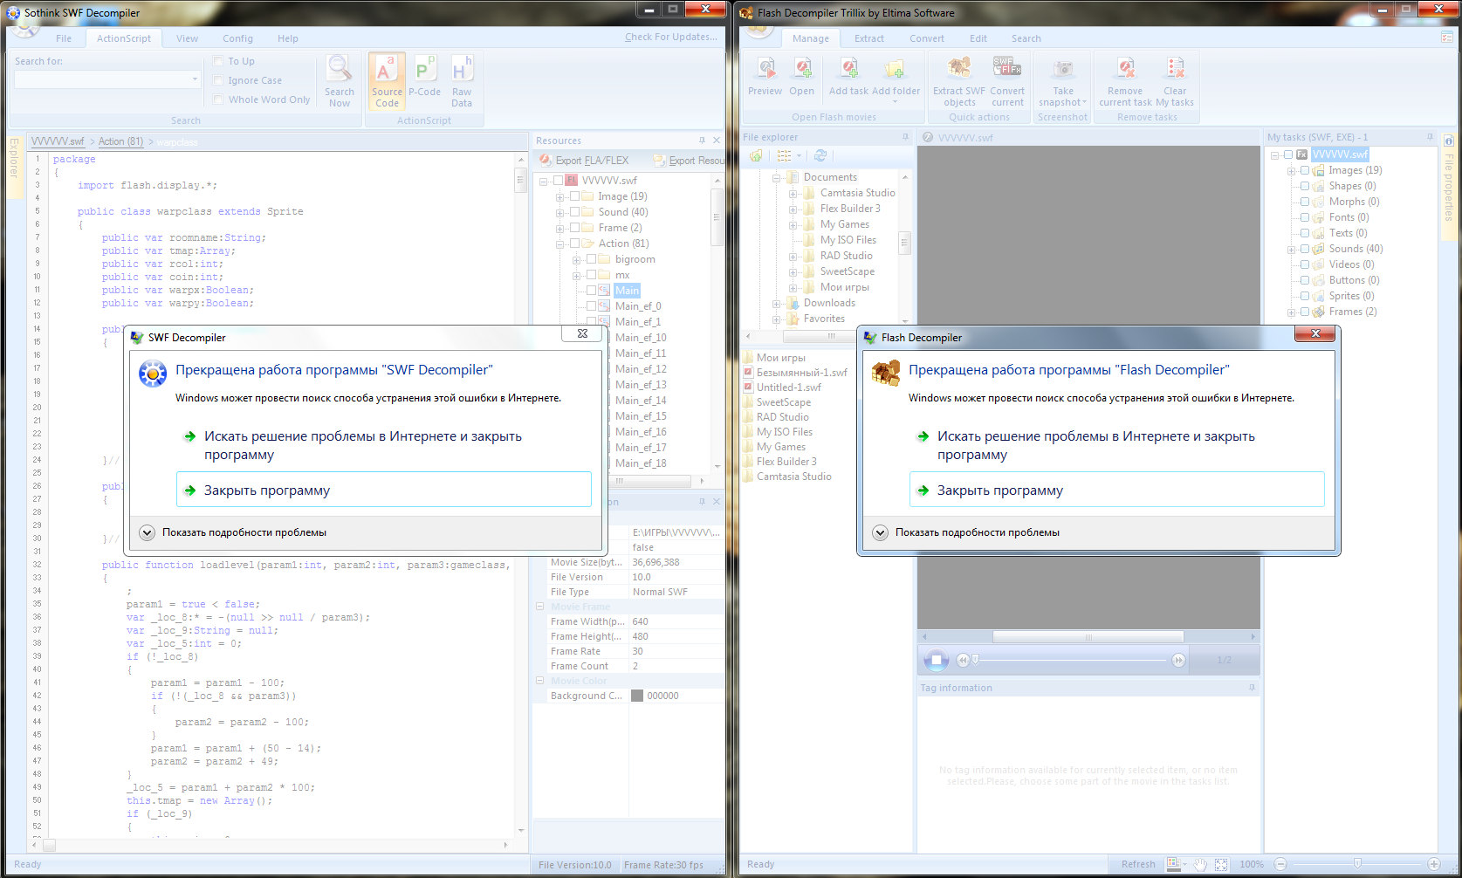
Task: Step forward one frame in player
Action: click(1178, 661)
